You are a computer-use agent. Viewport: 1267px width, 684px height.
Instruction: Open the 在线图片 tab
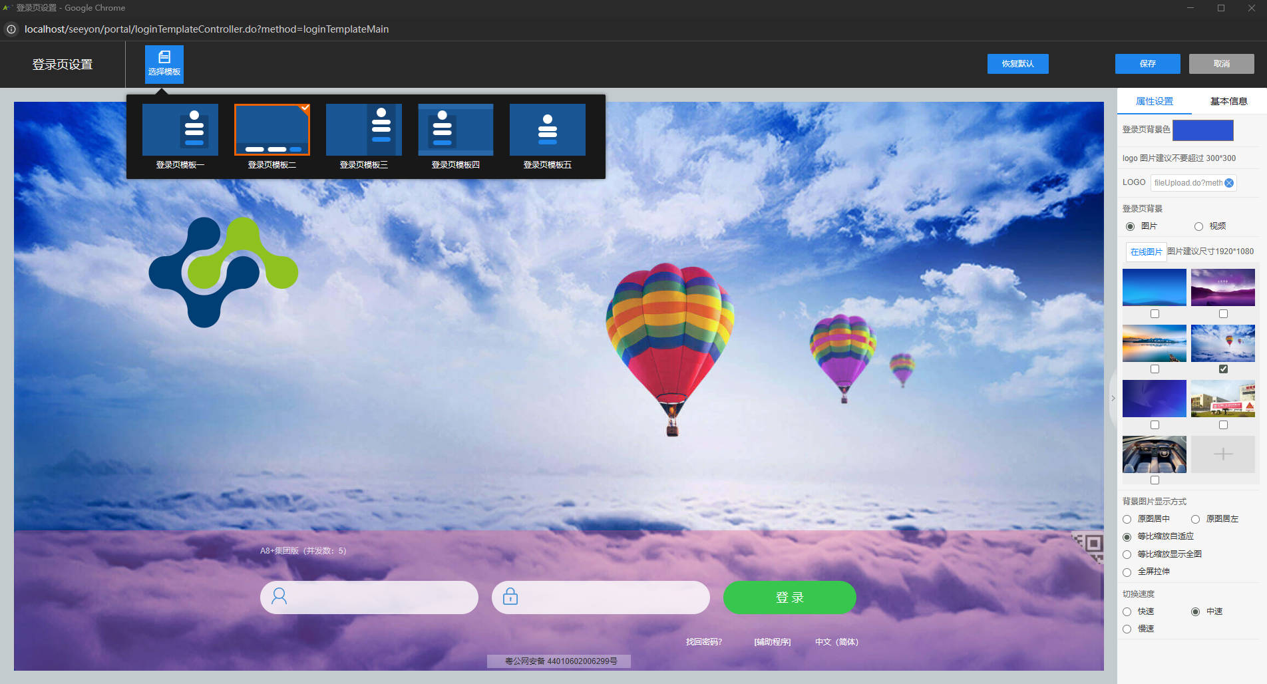pos(1146,252)
